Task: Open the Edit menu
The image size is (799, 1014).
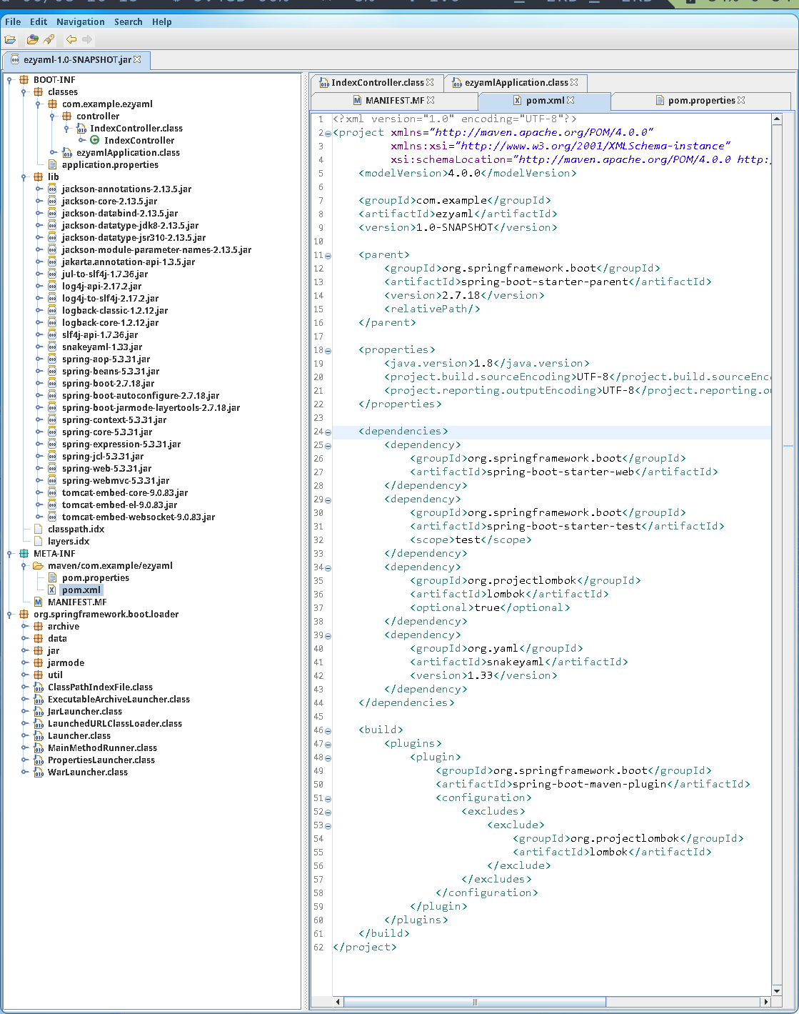Action: [x=39, y=21]
